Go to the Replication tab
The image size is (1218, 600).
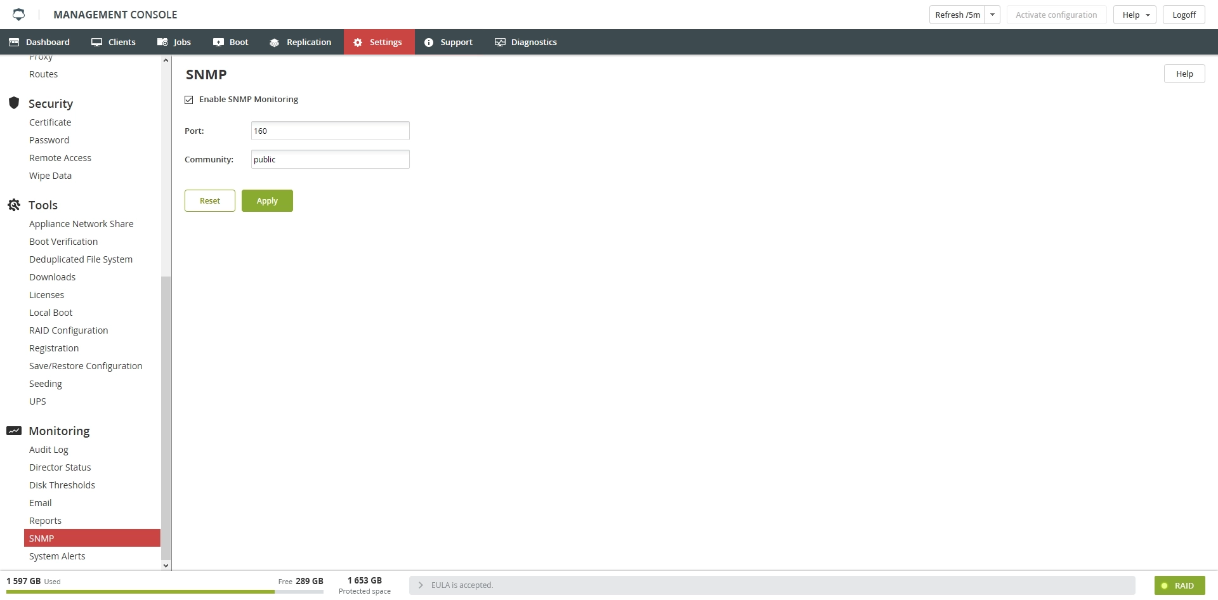pos(301,42)
